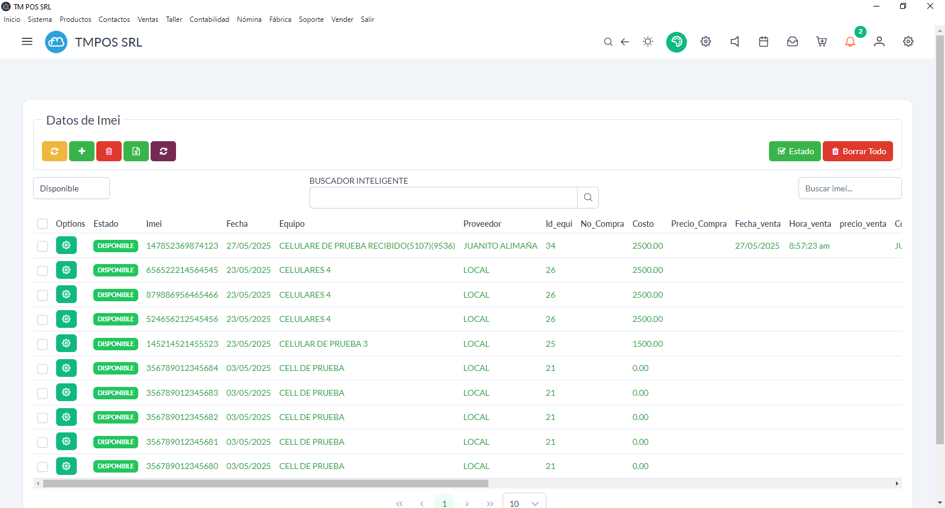Check the row for Imei 145214521455523

43,344
